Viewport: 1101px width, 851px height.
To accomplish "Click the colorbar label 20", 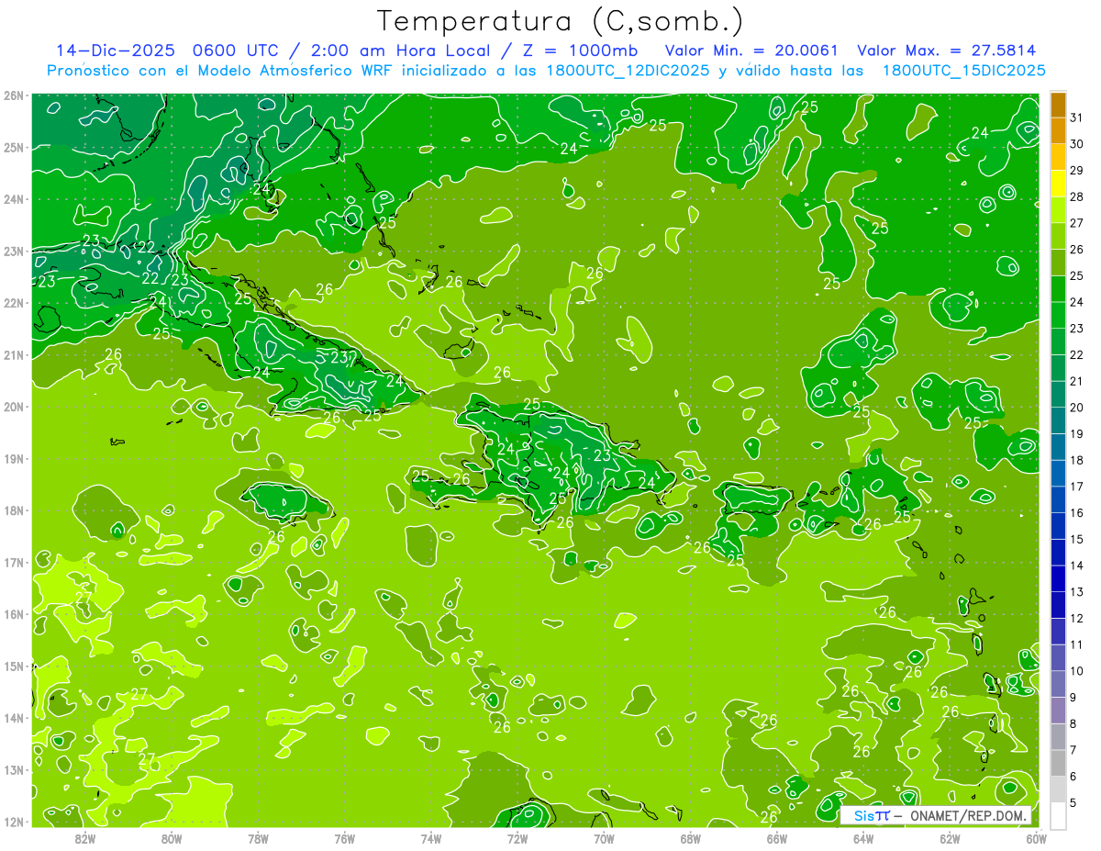I will click(1077, 408).
